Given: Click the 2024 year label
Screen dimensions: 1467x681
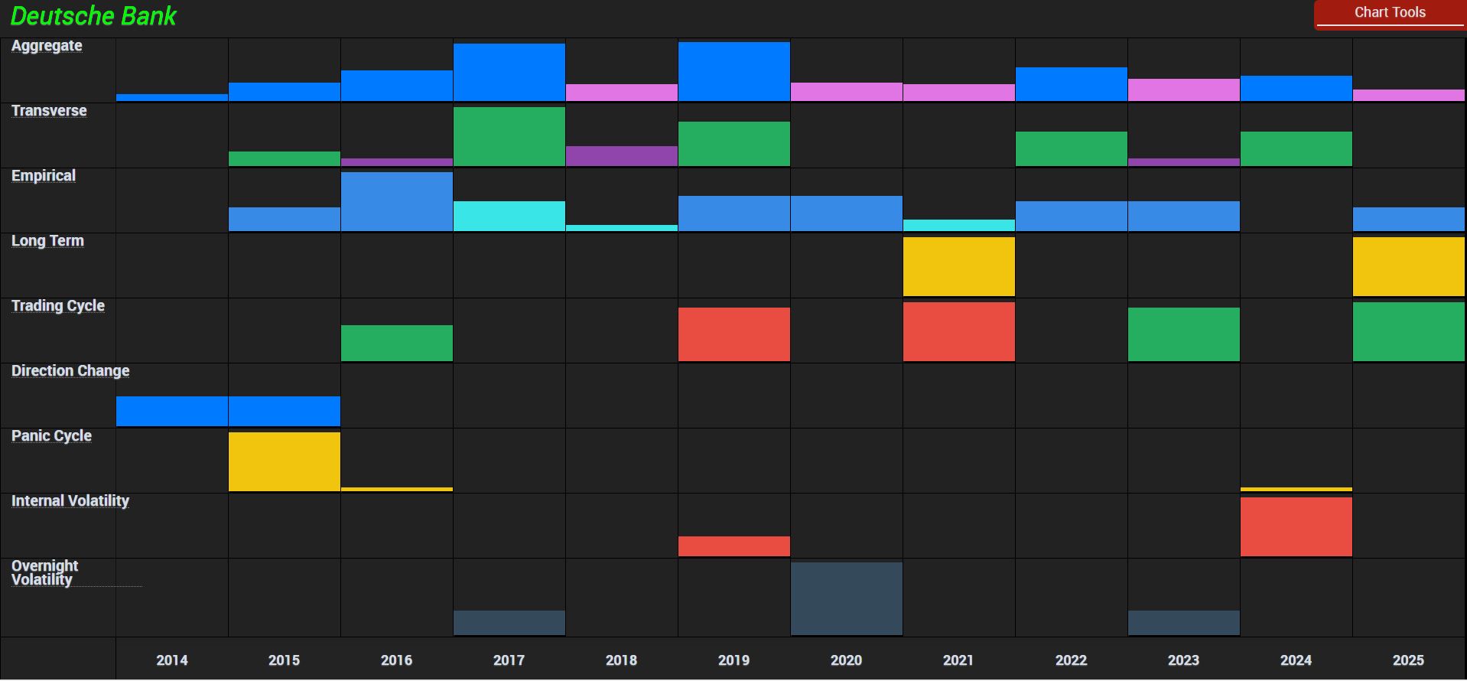Looking at the screenshot, I should [1296, 660].
